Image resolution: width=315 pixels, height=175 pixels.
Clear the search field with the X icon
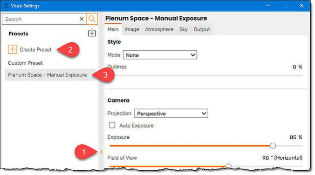click(x=82, y=19)
